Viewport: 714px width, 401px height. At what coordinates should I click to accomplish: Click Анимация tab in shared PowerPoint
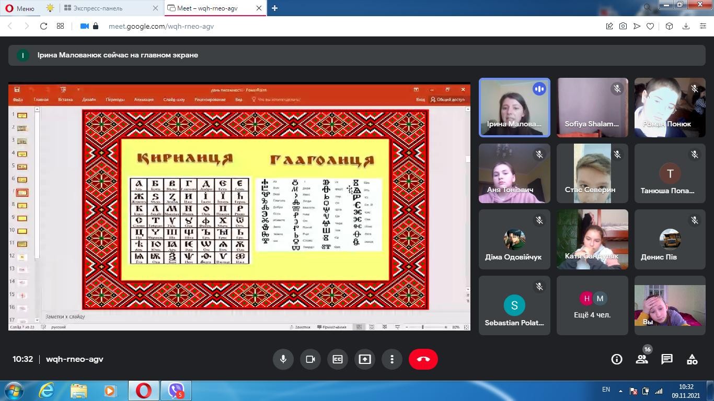tap(144, 100)
